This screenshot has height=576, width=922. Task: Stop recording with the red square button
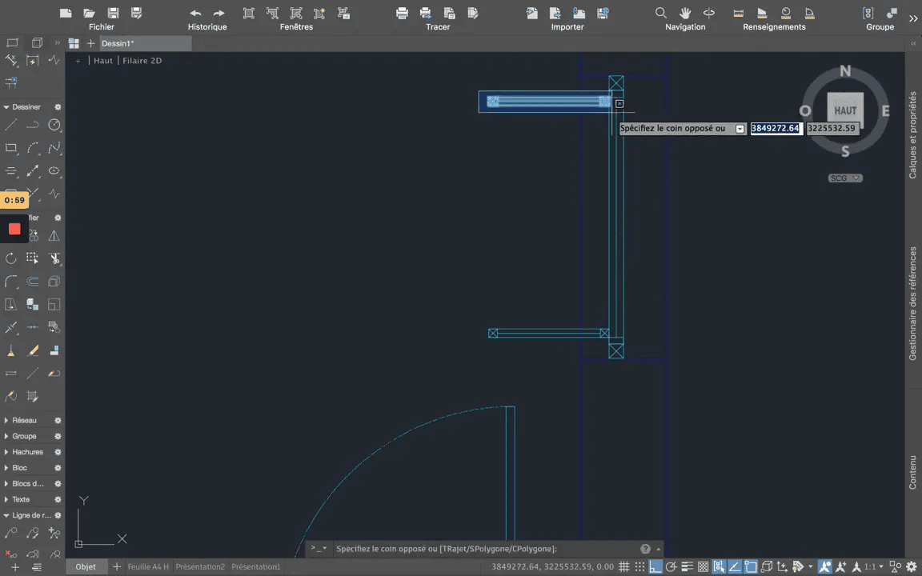pyautogui.click(x=14, y=229)
